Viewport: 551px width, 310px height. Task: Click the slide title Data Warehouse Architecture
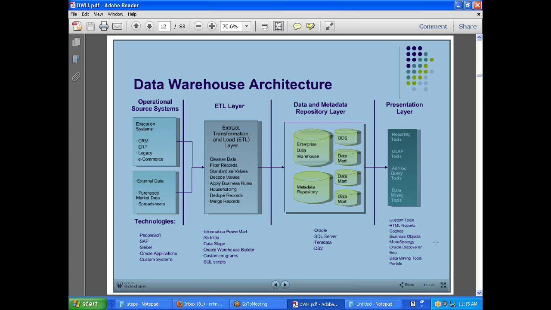pos(232,84)
